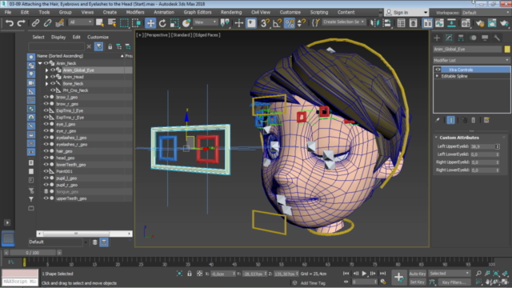Click the Align tool icon
Image resolution: width=512 pixels, height=288 pixels.
pyautogui.click(x=387, y=23)
